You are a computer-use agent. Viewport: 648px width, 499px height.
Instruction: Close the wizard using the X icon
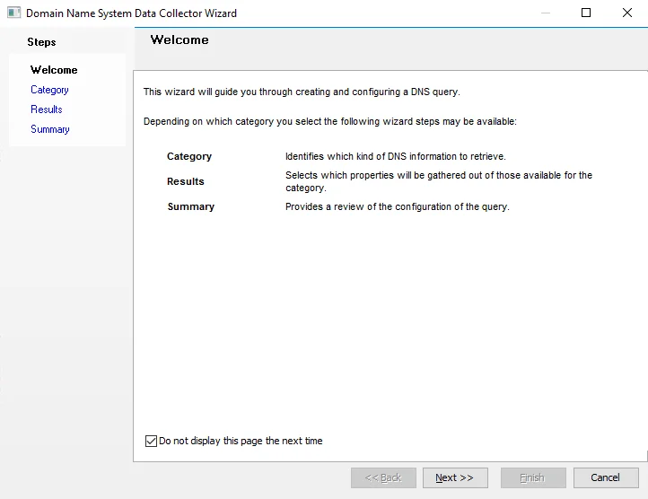coord(627,13)
